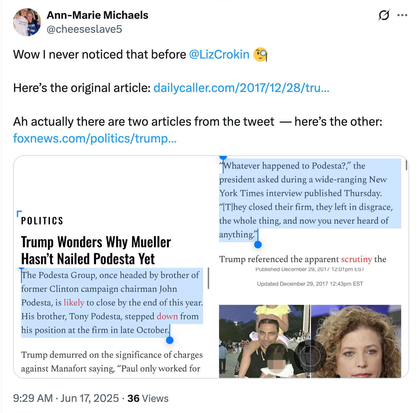Screen dimensions: 419x413
Task: Click Ann-Marie Michaels' profile avatar
Action: (x=27, y=22)
